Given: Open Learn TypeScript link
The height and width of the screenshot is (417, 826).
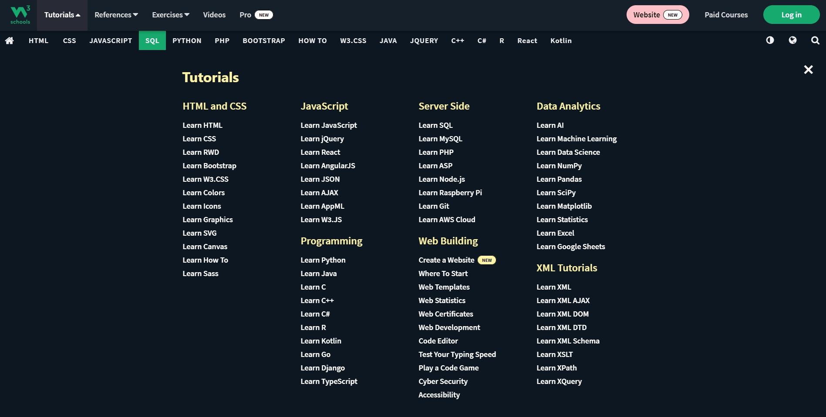Looking at the screenshot, I should (x=329, y=381).
